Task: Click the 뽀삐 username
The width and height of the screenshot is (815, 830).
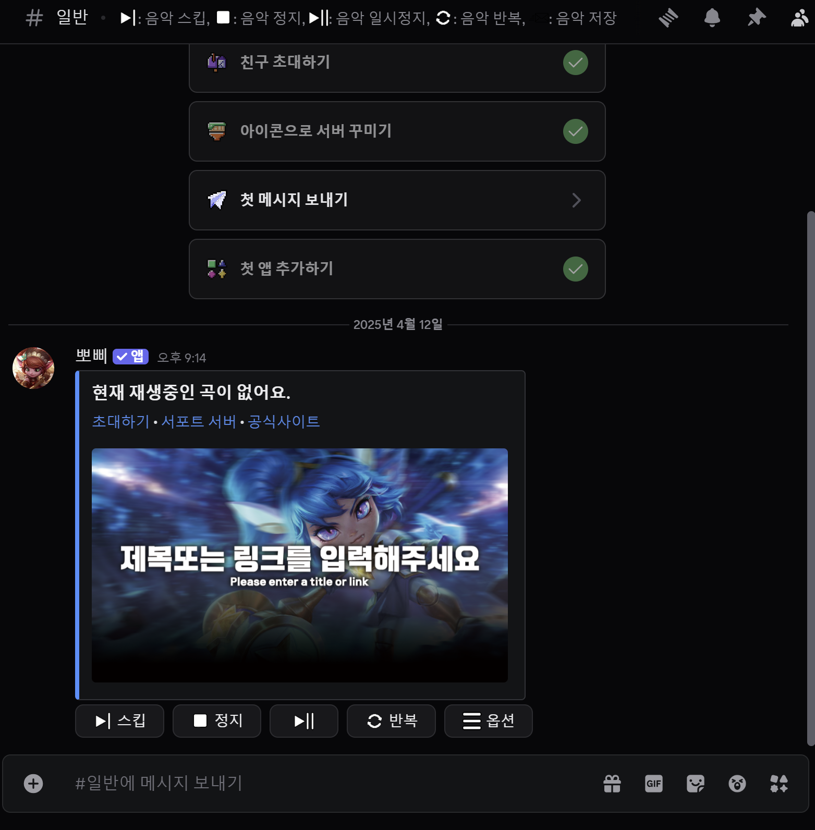Action: (x=91, y=356)
